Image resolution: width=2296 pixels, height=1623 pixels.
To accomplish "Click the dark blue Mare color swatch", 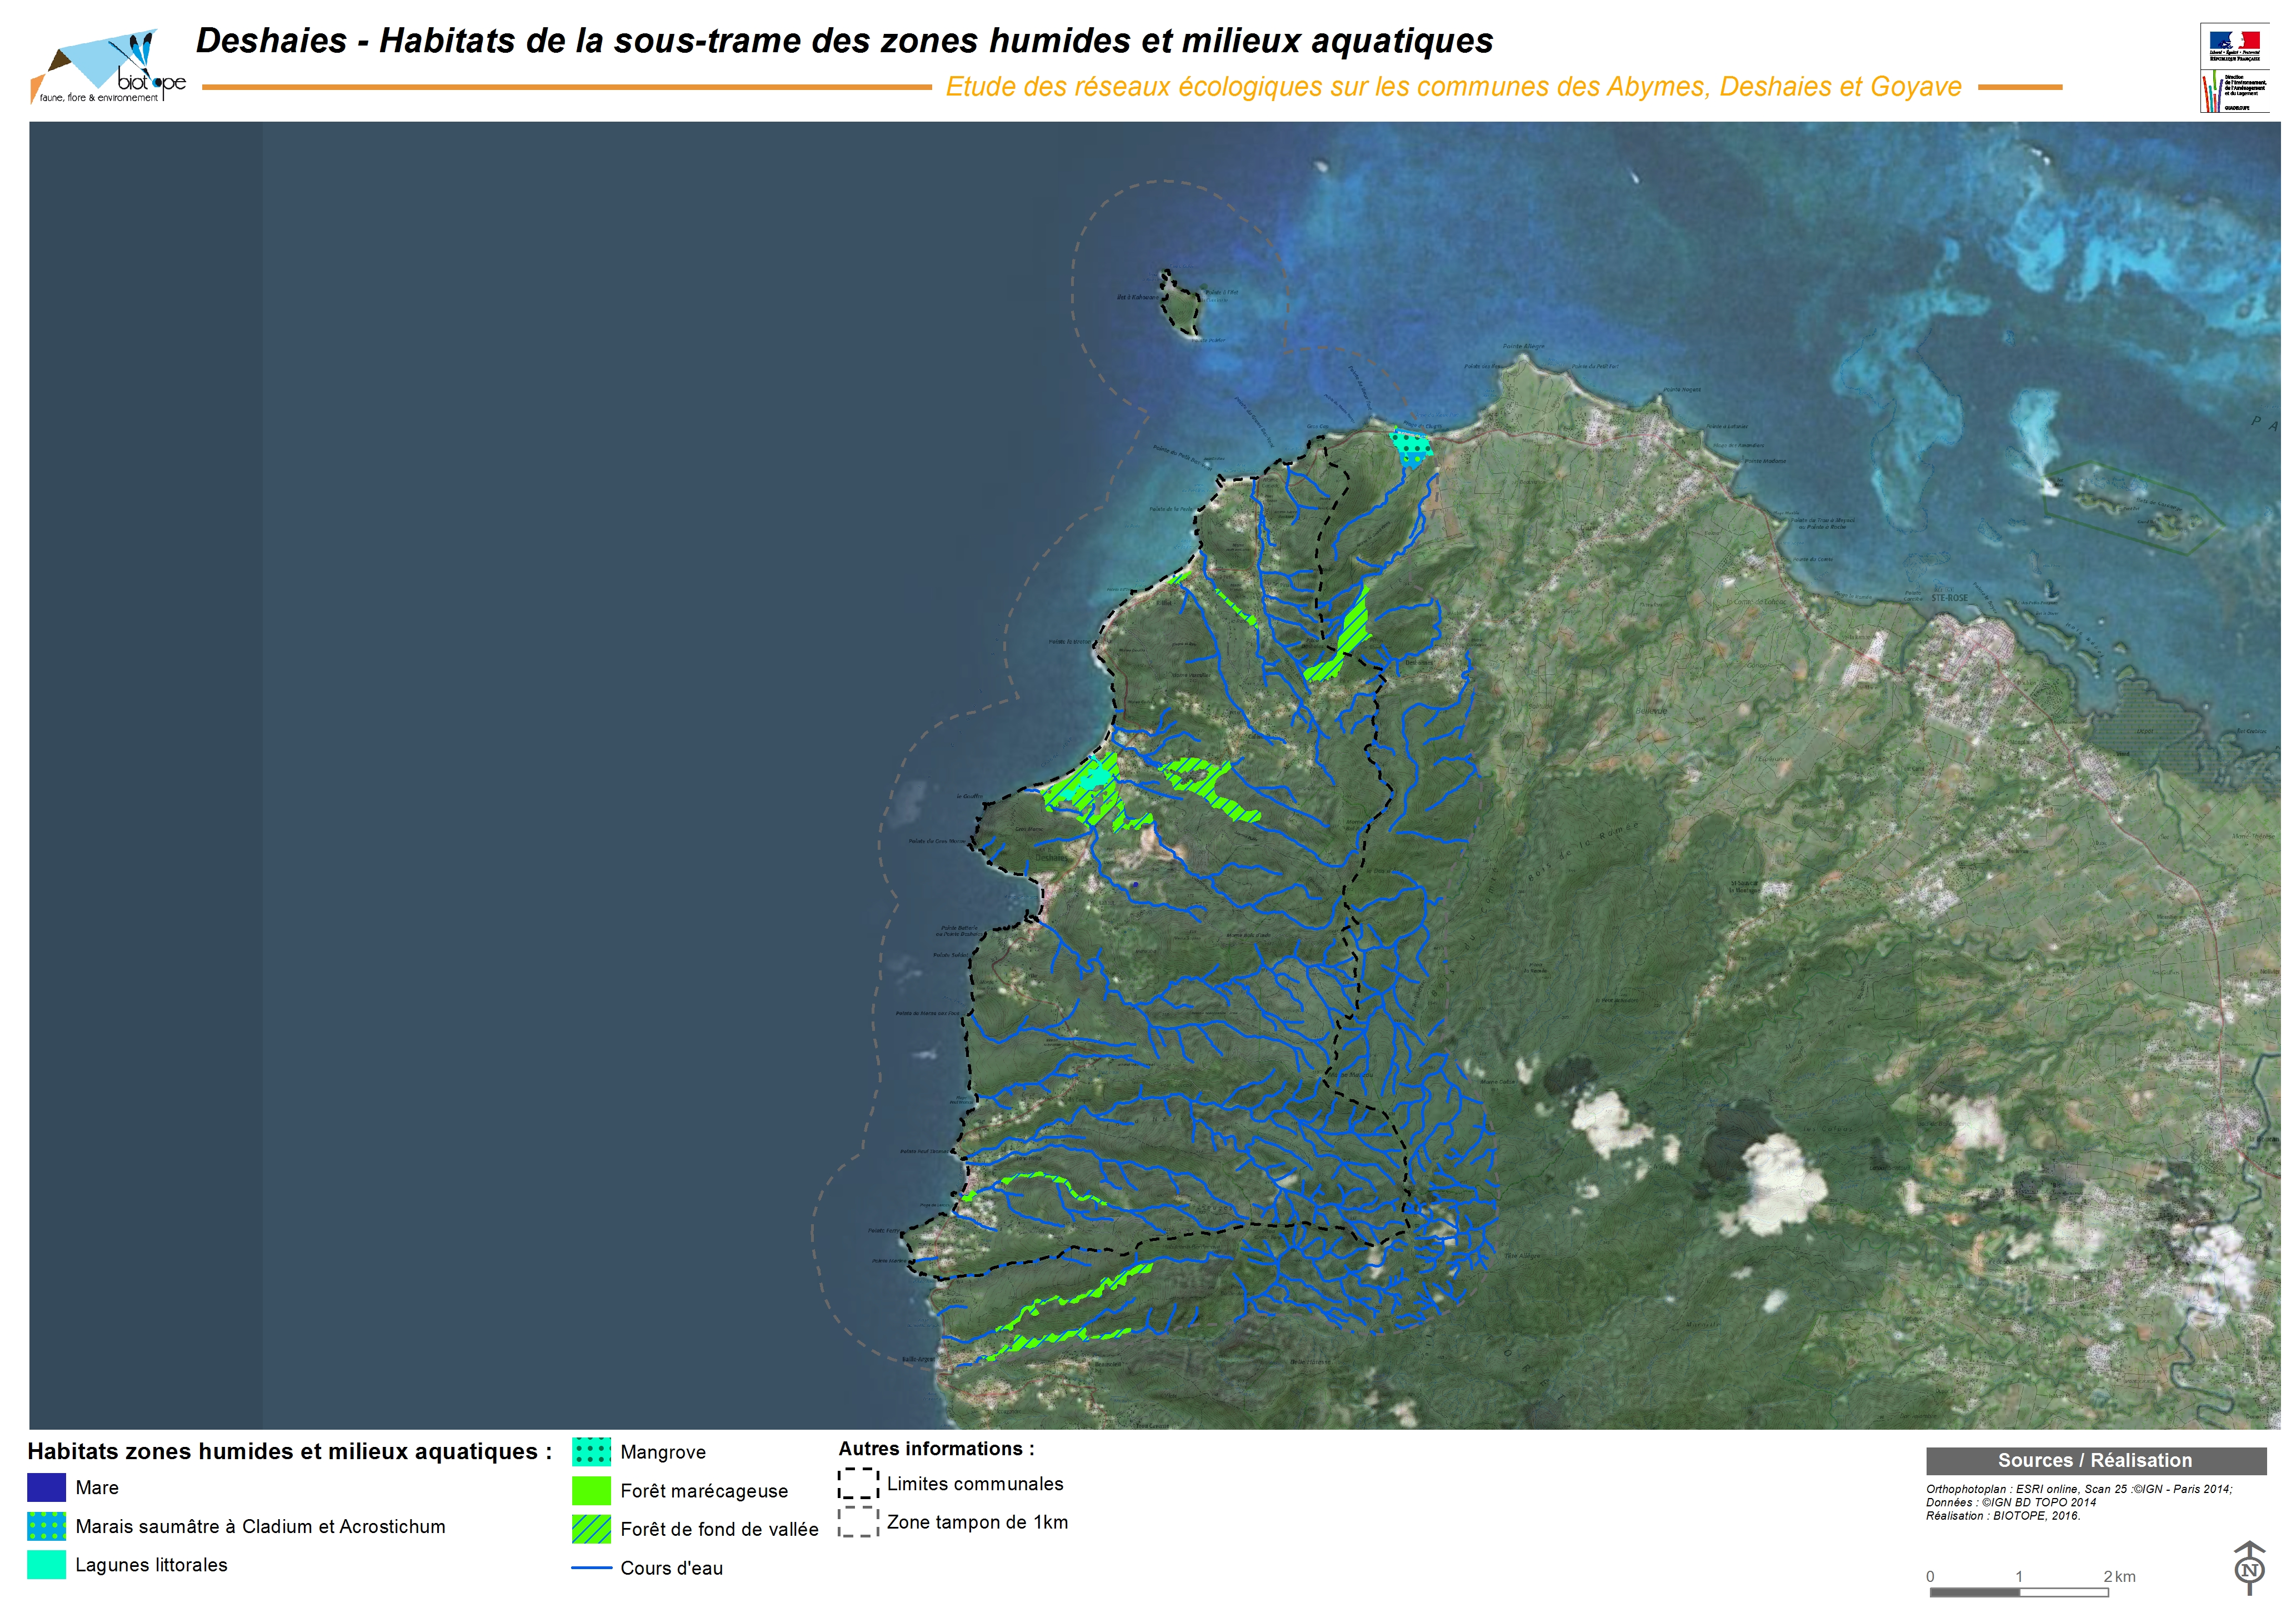I will (46, 1488).
